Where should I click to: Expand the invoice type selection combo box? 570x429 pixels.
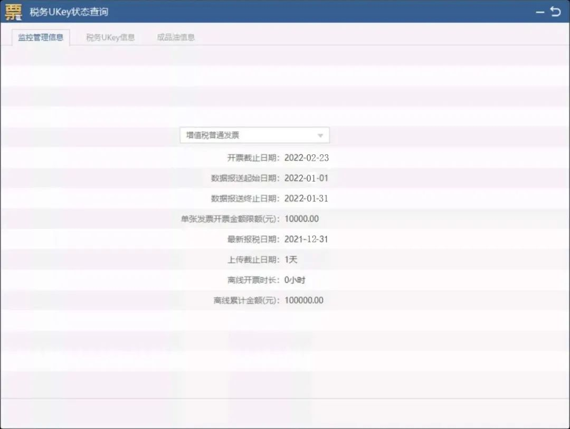click(x=255, y=135)
